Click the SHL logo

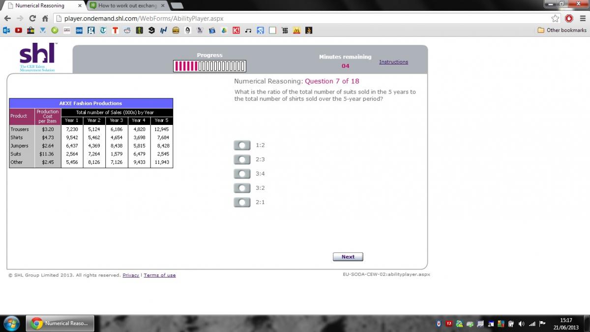coord(38,58)
